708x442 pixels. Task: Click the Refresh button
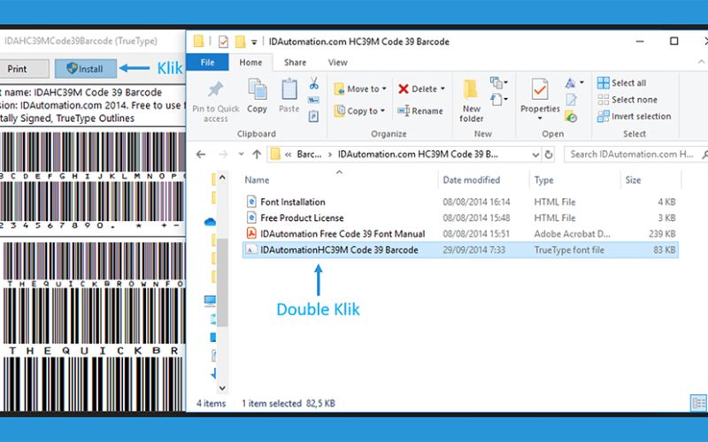[549, 155]
